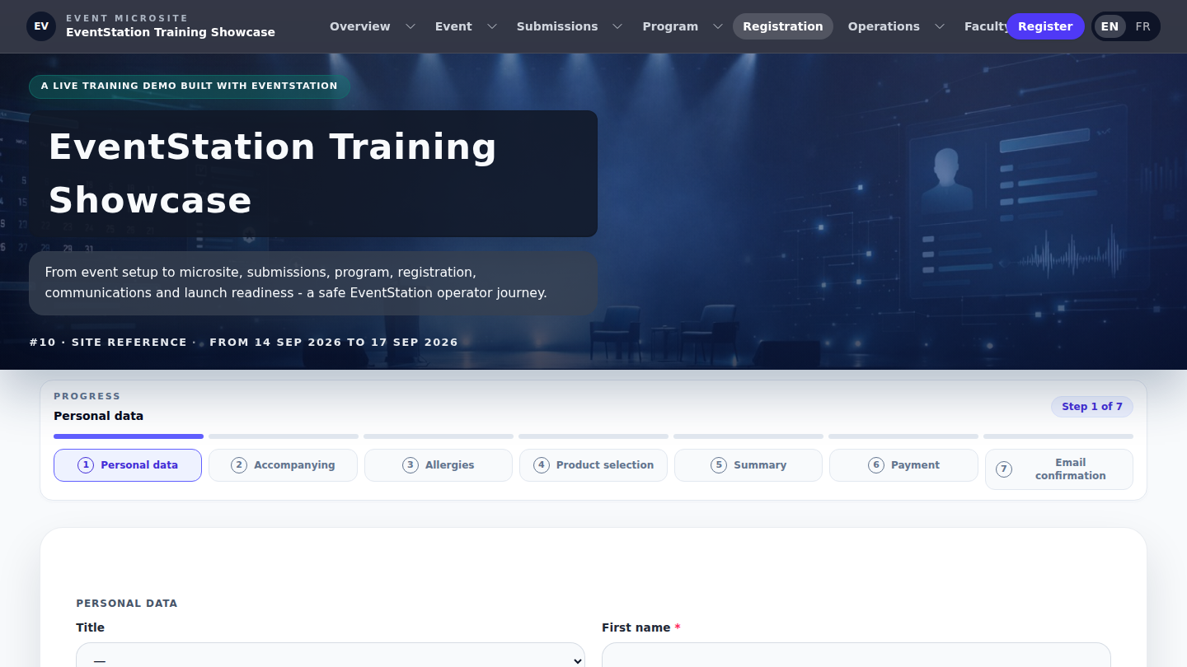Go to the Email confirmation step tab
Image resolution: width=1187 pixels, height=667 pixels.
1059,469
